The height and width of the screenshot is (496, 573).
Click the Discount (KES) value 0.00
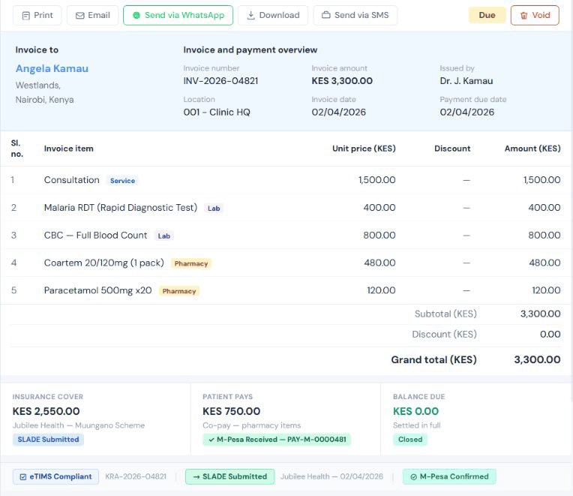[x=550, y=334]
